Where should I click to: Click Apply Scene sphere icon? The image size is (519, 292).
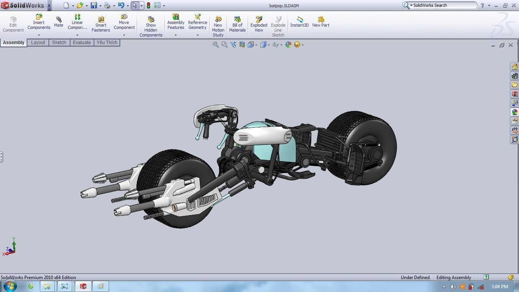pos(297,44)
